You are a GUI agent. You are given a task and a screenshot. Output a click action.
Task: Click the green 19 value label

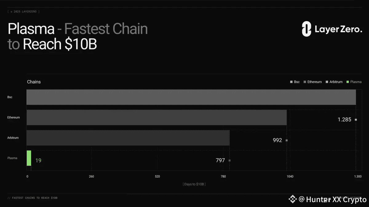38,160
